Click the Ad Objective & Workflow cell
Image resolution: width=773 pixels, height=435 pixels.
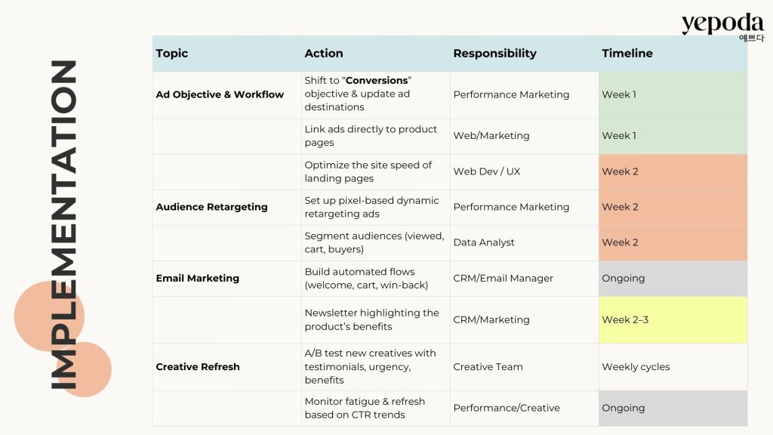(x=220, y=94)
